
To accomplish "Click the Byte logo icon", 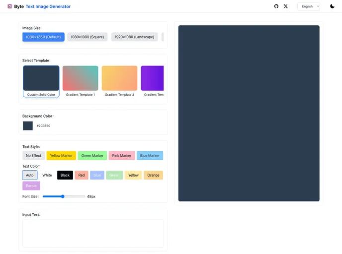I will point(10,6).
